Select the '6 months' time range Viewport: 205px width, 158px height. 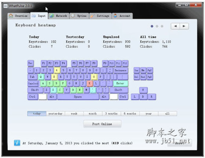pos(130,114)
